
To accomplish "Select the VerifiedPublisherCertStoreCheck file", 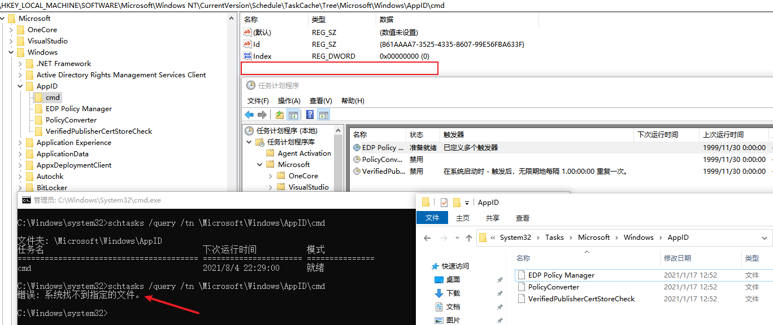I will pyautogui.click(x=581, y=299).
